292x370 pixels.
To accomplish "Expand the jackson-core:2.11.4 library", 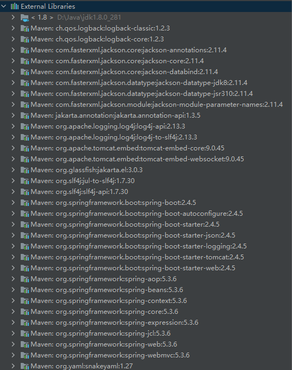I will click(x=13, y=61).
